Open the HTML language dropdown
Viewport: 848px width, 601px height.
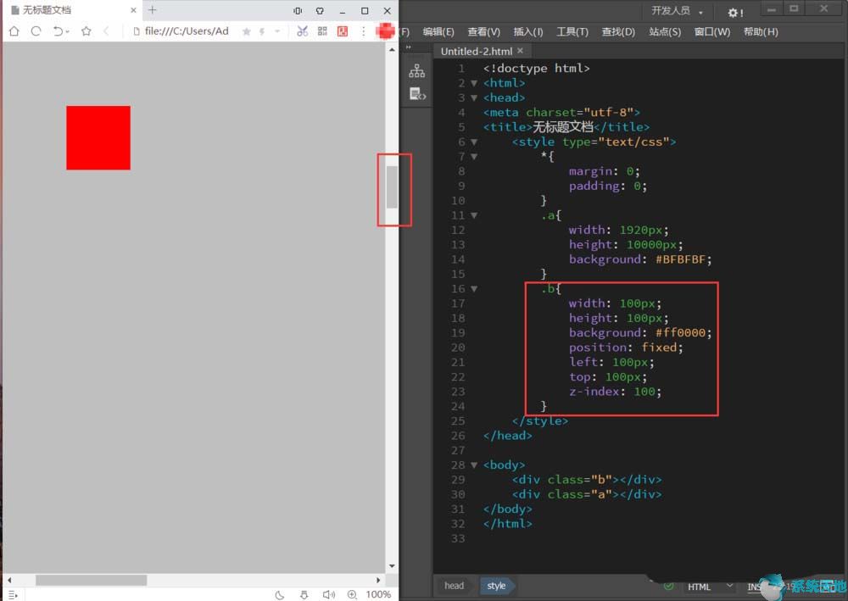tap(710, 587)
